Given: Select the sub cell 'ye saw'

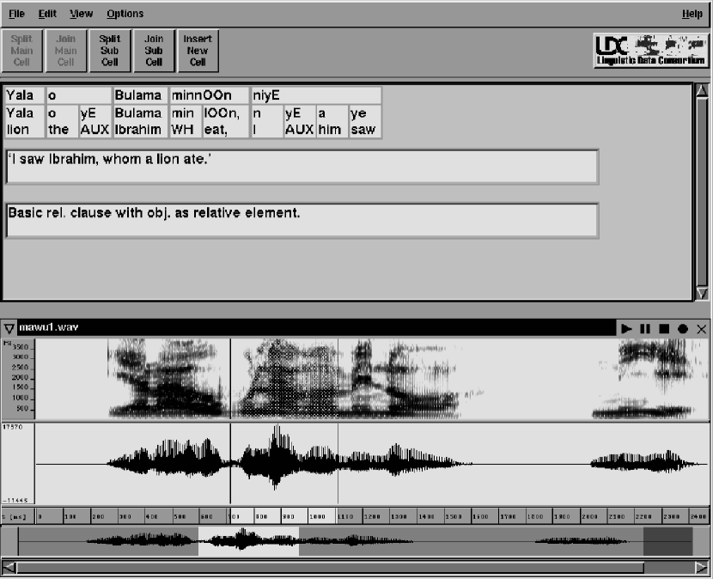Looking at the screenshot, I should coord(365,121).
